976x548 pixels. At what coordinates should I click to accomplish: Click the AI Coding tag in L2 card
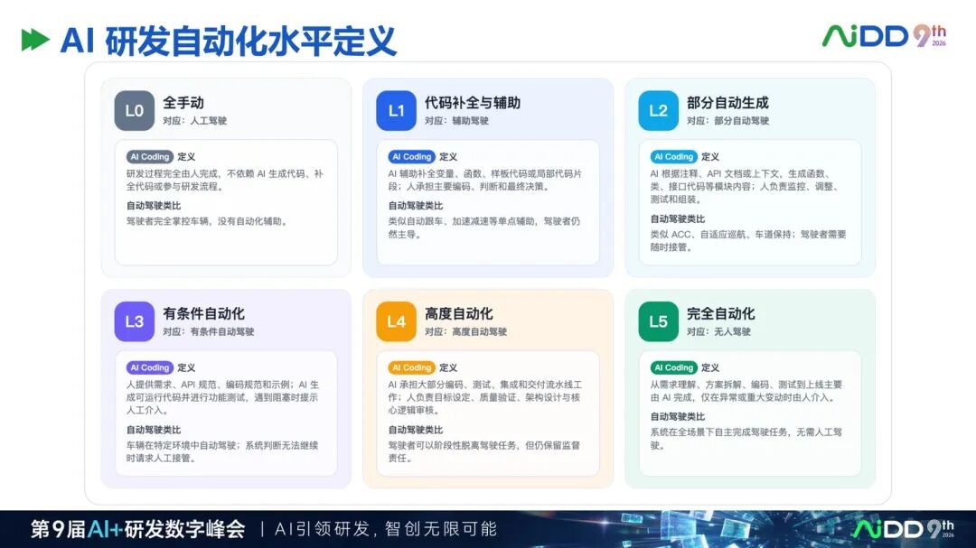click(673, 157)
